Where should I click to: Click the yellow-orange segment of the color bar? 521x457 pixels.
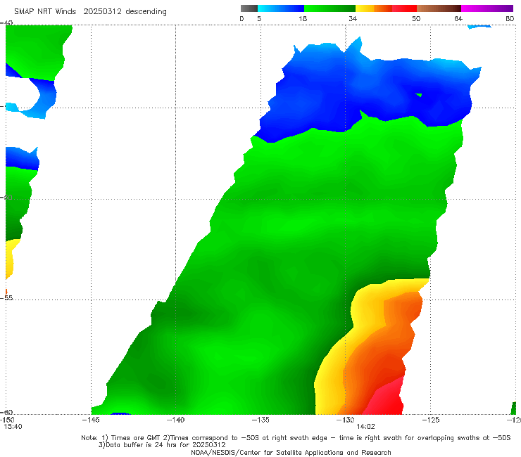[x=374, y=8]
